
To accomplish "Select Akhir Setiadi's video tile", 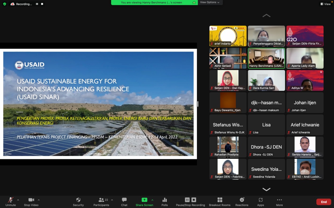I will coord(228,58).
